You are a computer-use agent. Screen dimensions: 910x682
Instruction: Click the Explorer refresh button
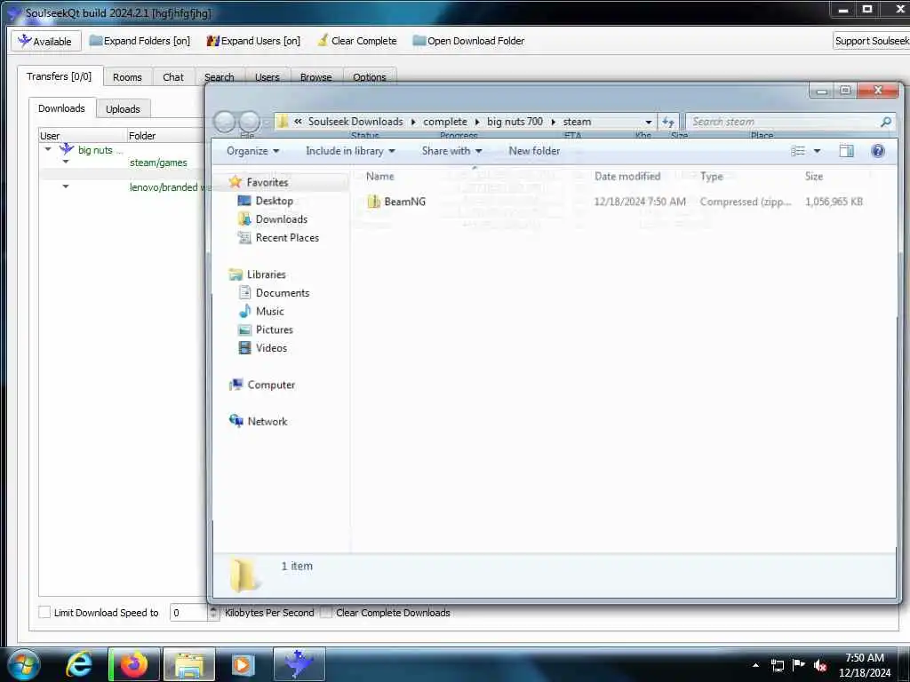[x=668, y=122]
